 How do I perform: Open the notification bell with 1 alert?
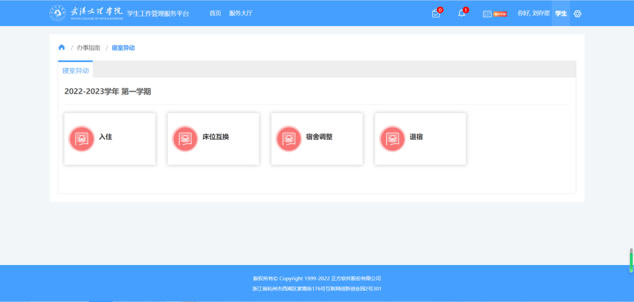click(461, 13)
